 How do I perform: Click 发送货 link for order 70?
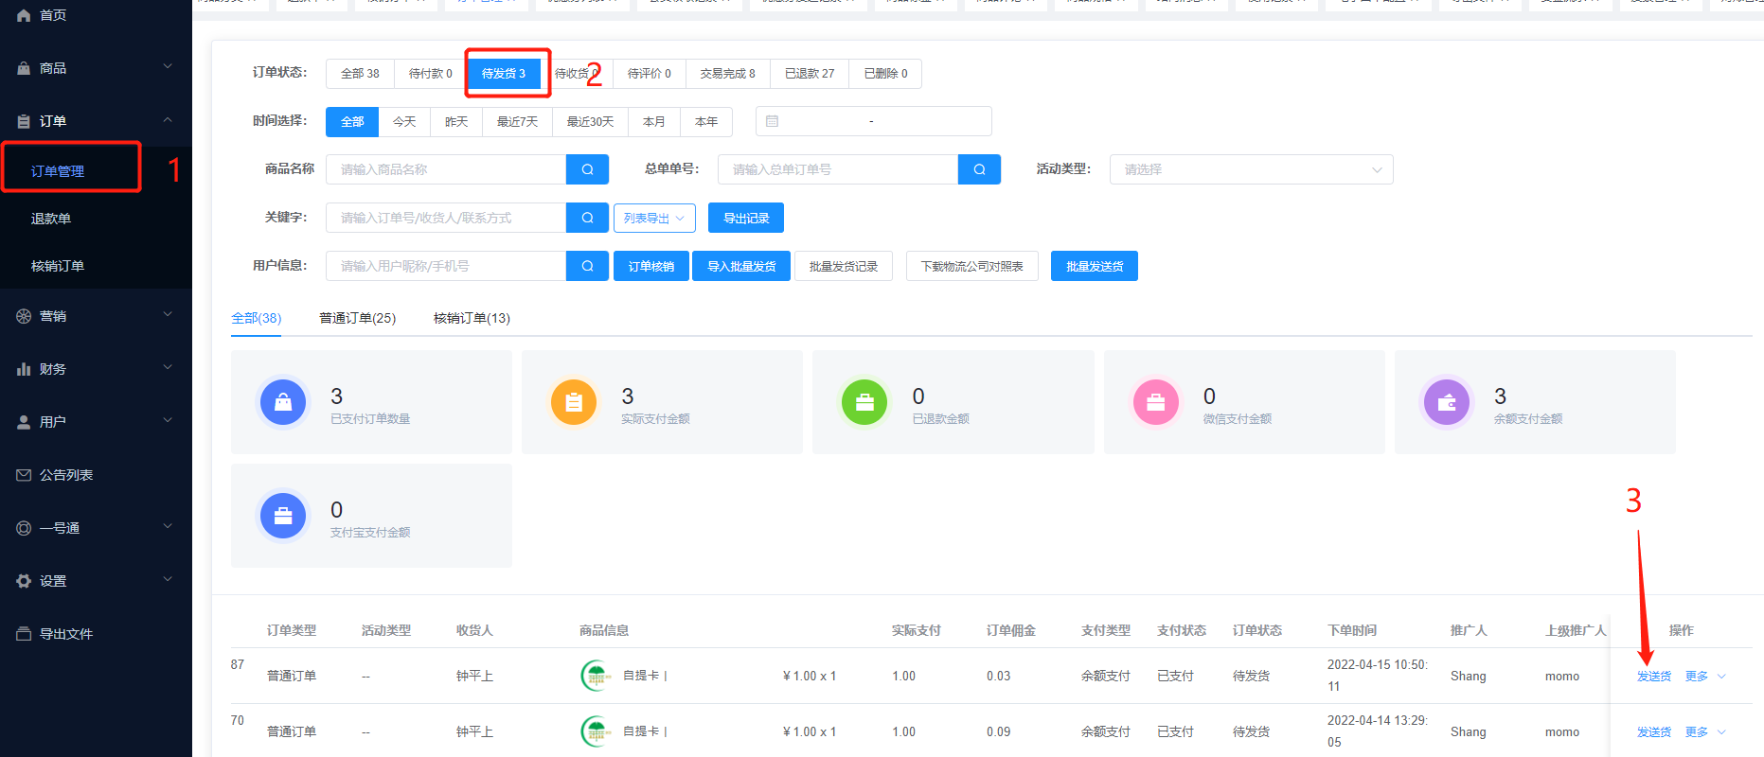(1653, 731)
